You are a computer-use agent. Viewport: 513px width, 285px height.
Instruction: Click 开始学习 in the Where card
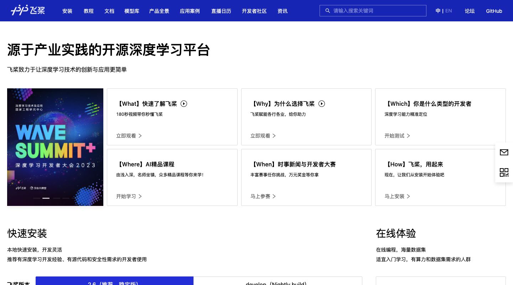[x=126, y=196]
